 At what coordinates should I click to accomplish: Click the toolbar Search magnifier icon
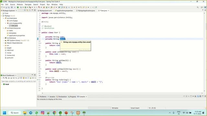(198, 7)
